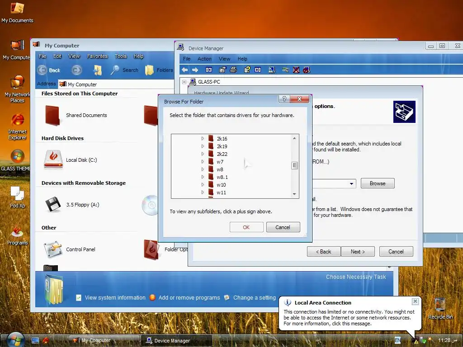Click folder list scroll-down arrow
Screen dimensions: 463x347
point(294,194)
